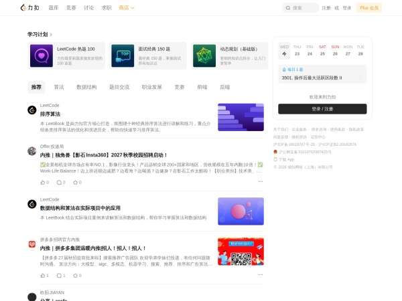Click the 下载 App phone icon

tap(275, 159)
